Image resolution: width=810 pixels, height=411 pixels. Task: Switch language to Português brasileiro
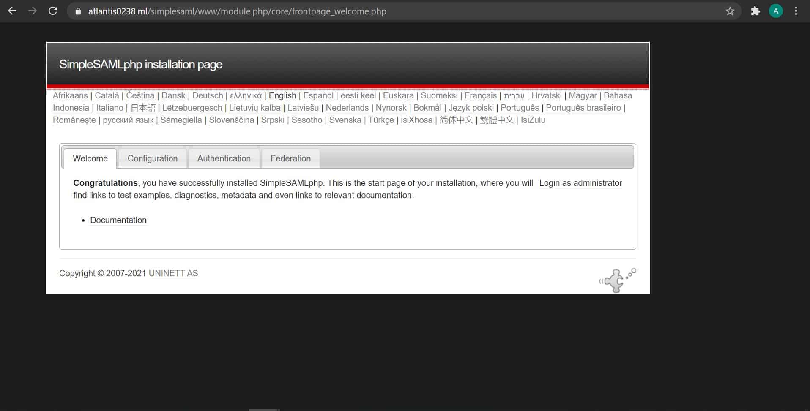click(583, 108)
